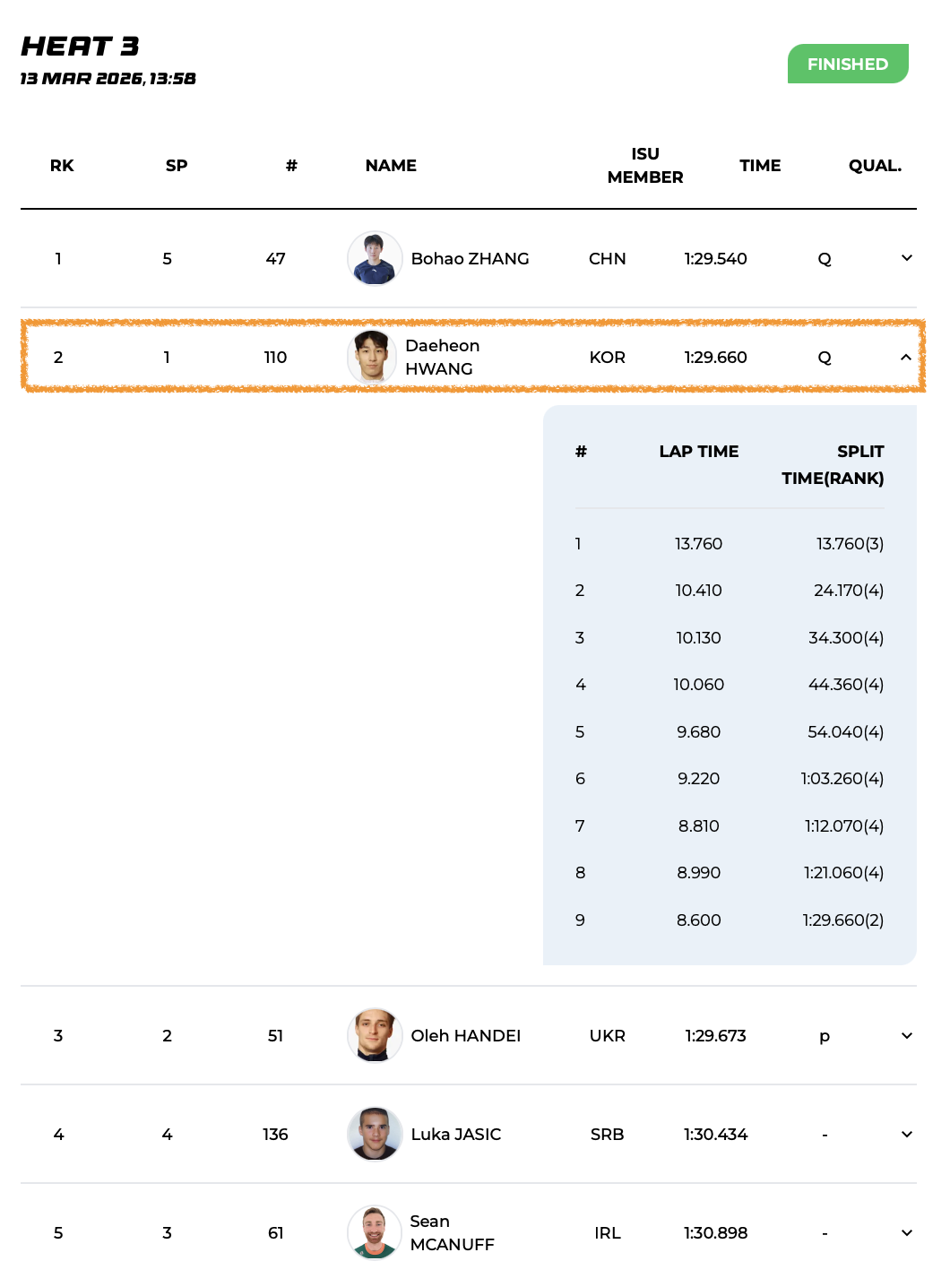
Task: Open Sean MCANUFF's name link
Action: coord(452,1232)
